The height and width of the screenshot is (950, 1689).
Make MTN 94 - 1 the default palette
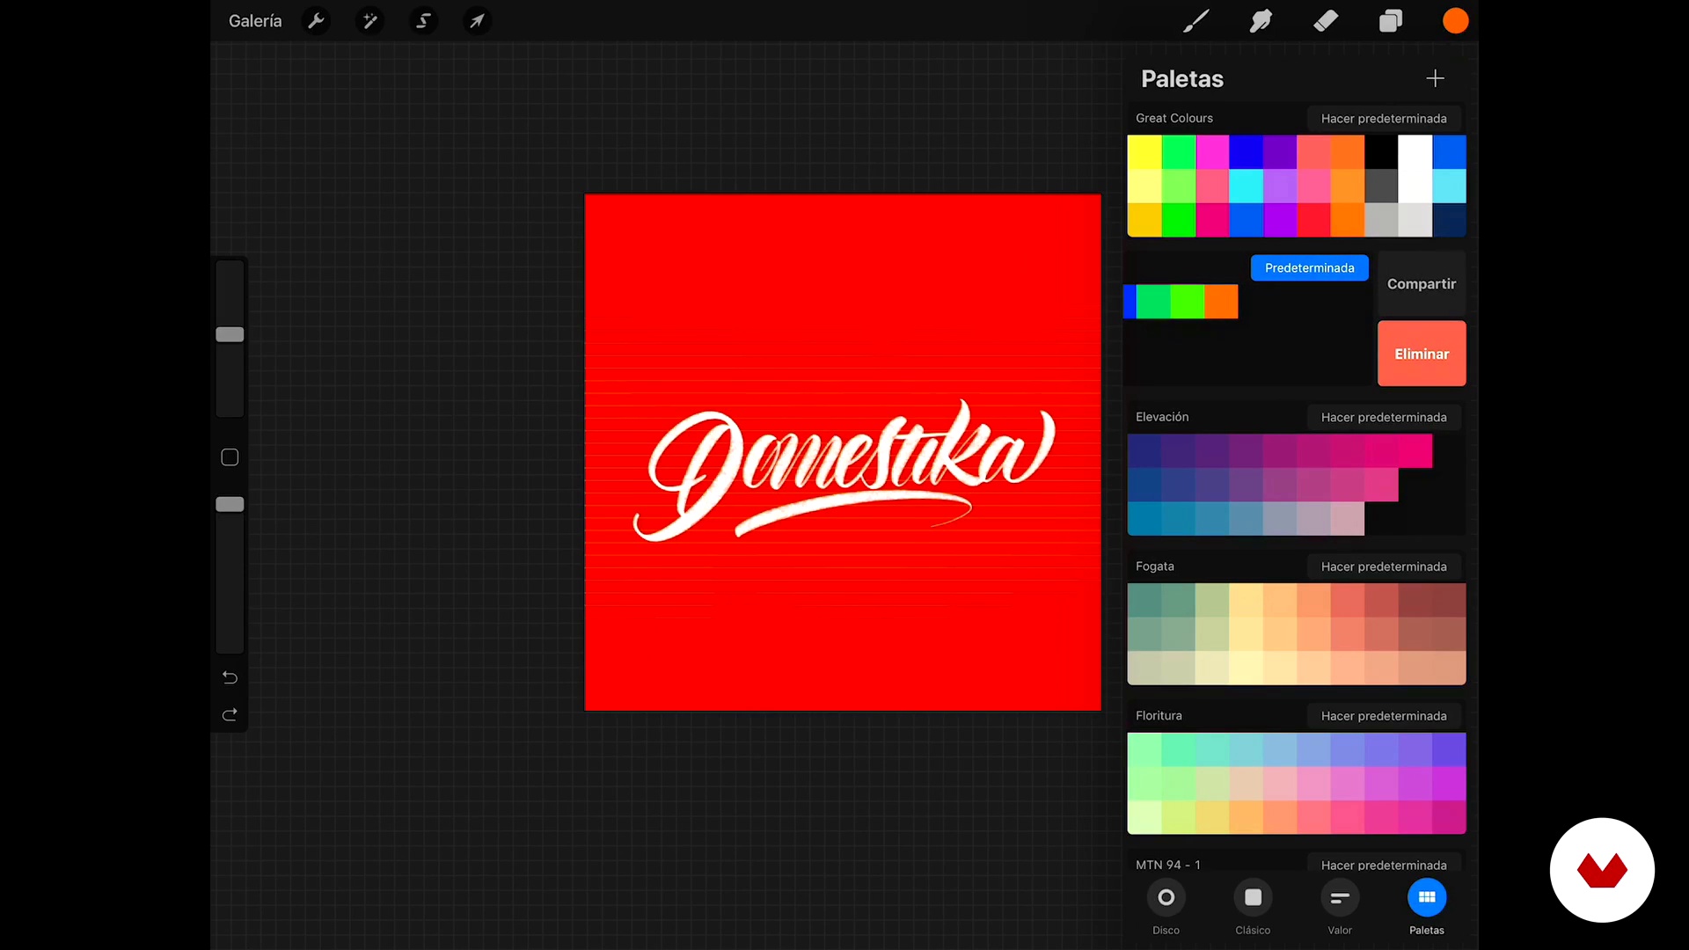click(1384, 865)
